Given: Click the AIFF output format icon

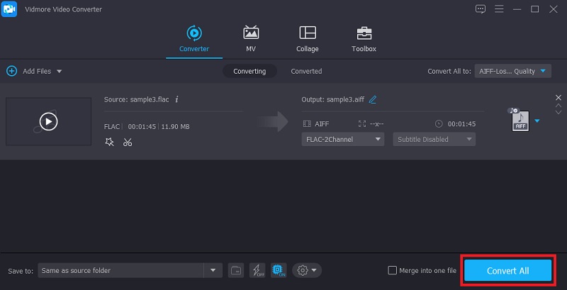Looking at the screenshot, I should [520, 121].
